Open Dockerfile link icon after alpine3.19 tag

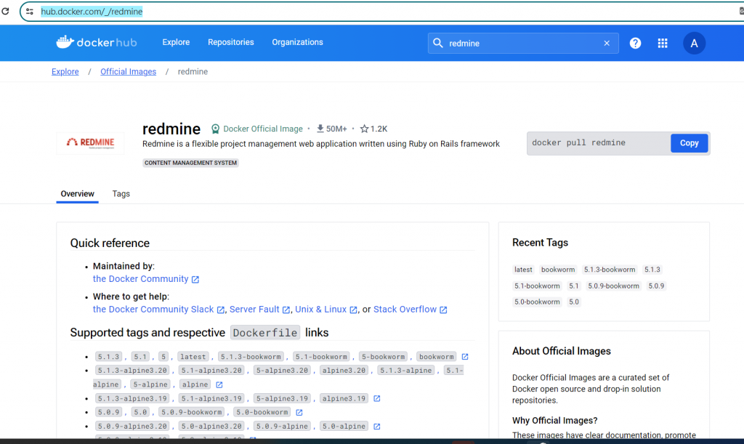tap(377, 398)
